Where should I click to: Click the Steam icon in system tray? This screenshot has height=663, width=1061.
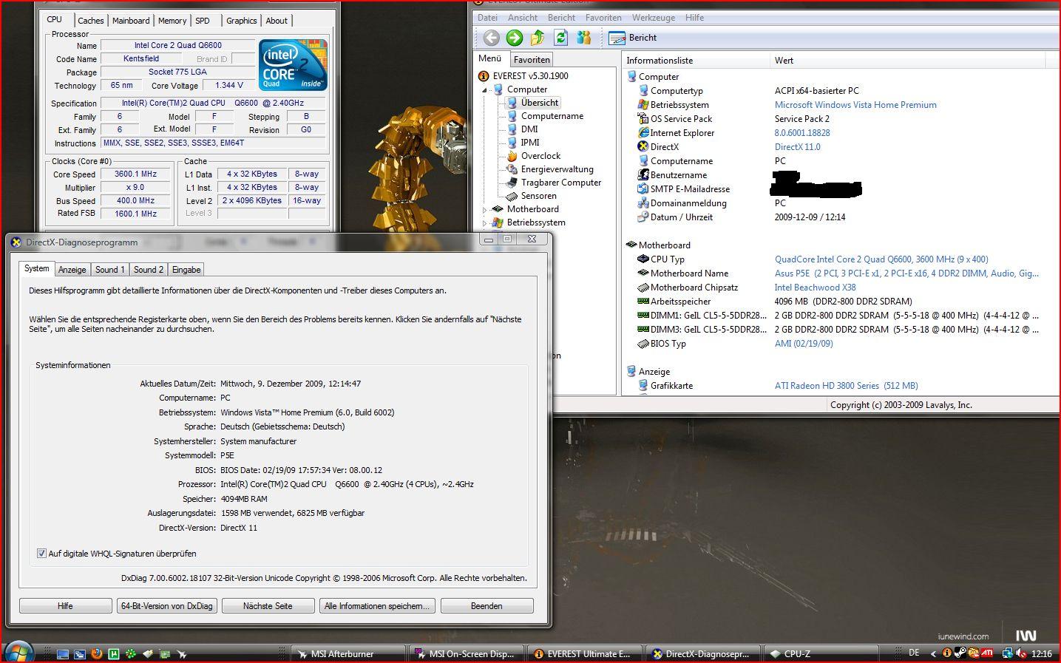[960, 653]
